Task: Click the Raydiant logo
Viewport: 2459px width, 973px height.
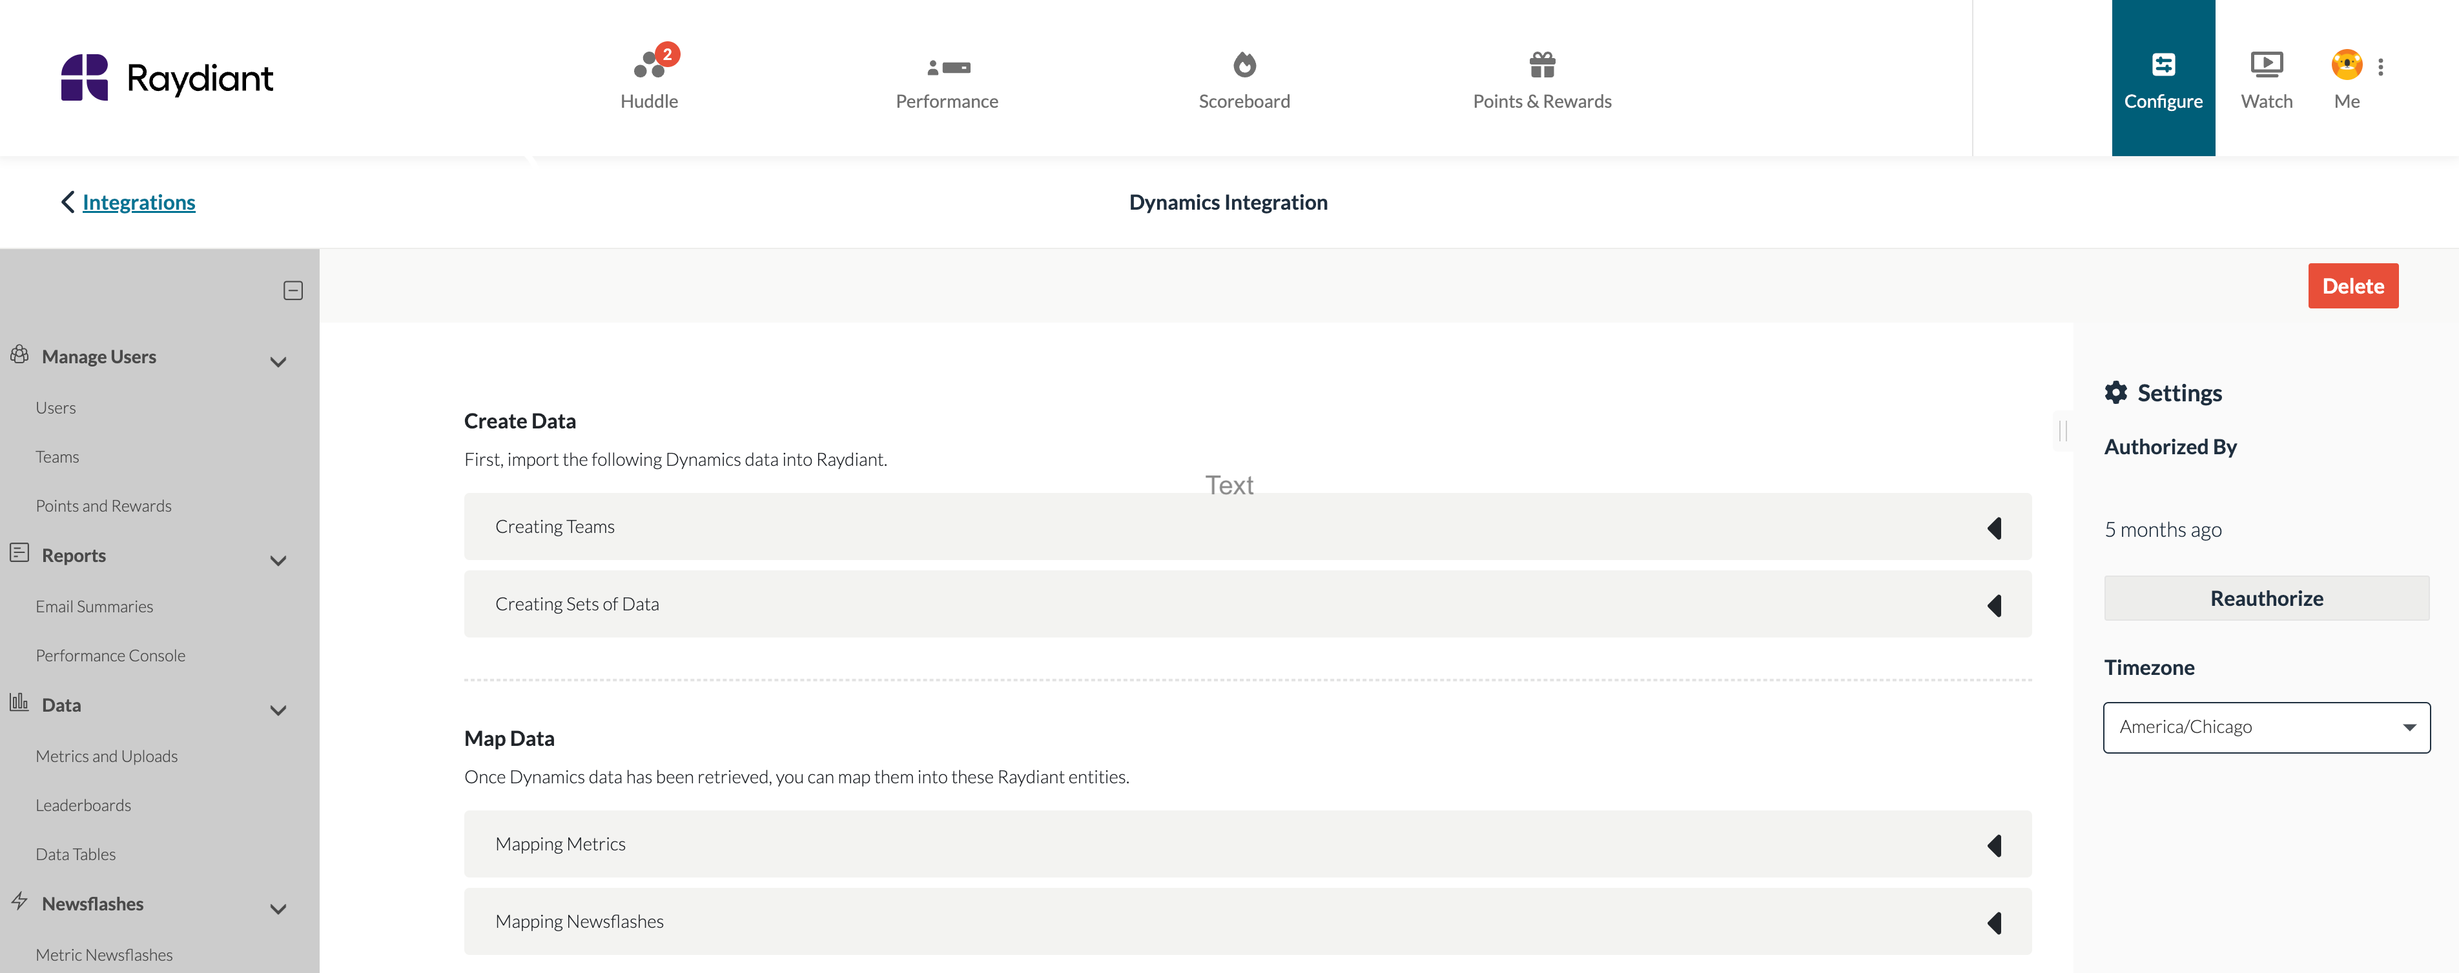Action: (167, 77)
